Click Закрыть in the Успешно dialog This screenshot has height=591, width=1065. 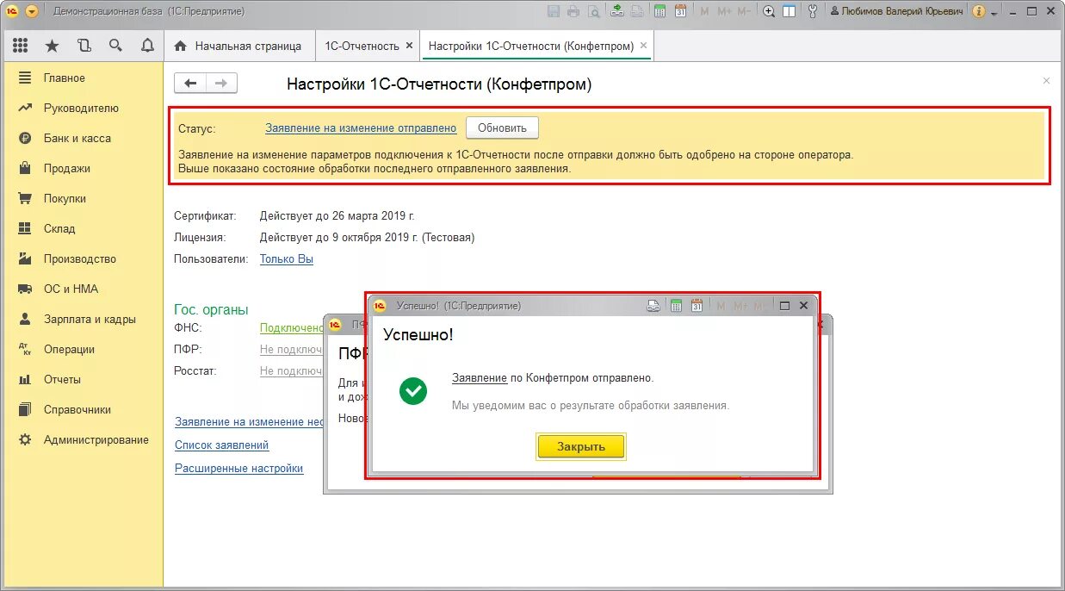581,446
